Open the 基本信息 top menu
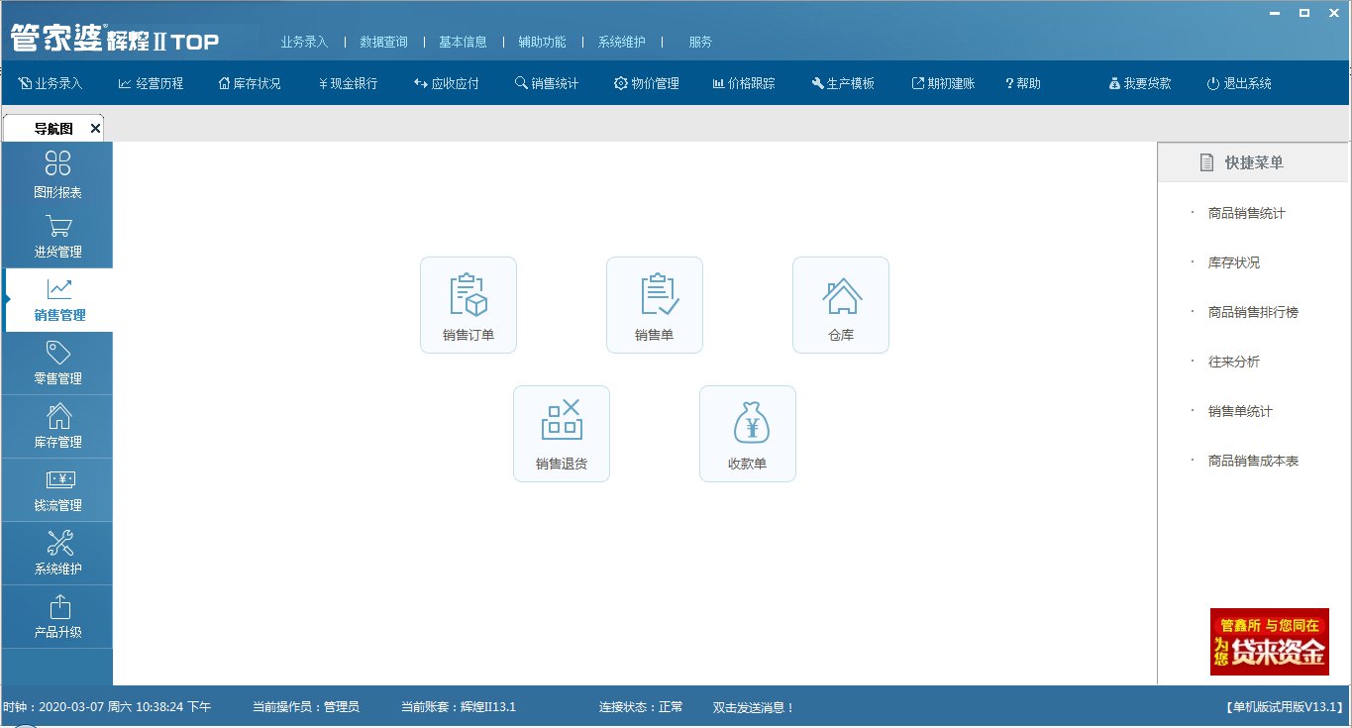Screen dimensions: 1352x728 tap(463, 43)
